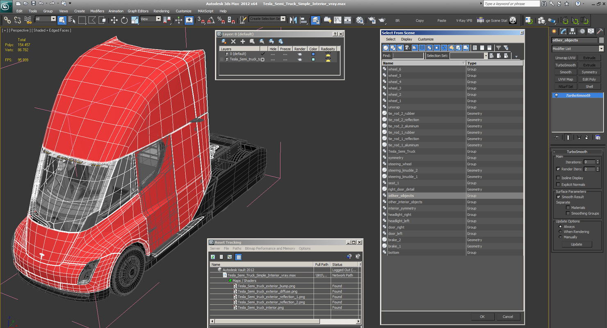Select Manually update option
Viewport: 607px width, 328px height.
pos(560,237)
